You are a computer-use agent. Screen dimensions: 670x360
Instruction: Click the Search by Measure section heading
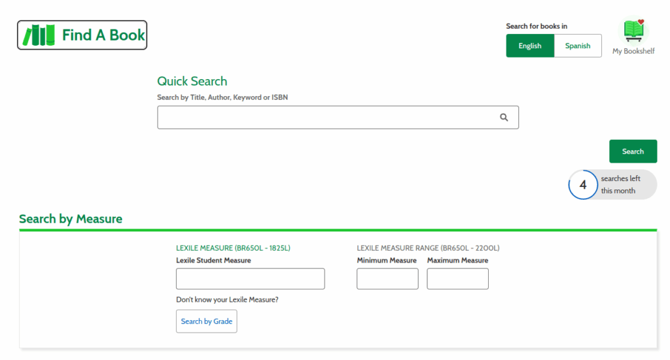pos(71,219)
